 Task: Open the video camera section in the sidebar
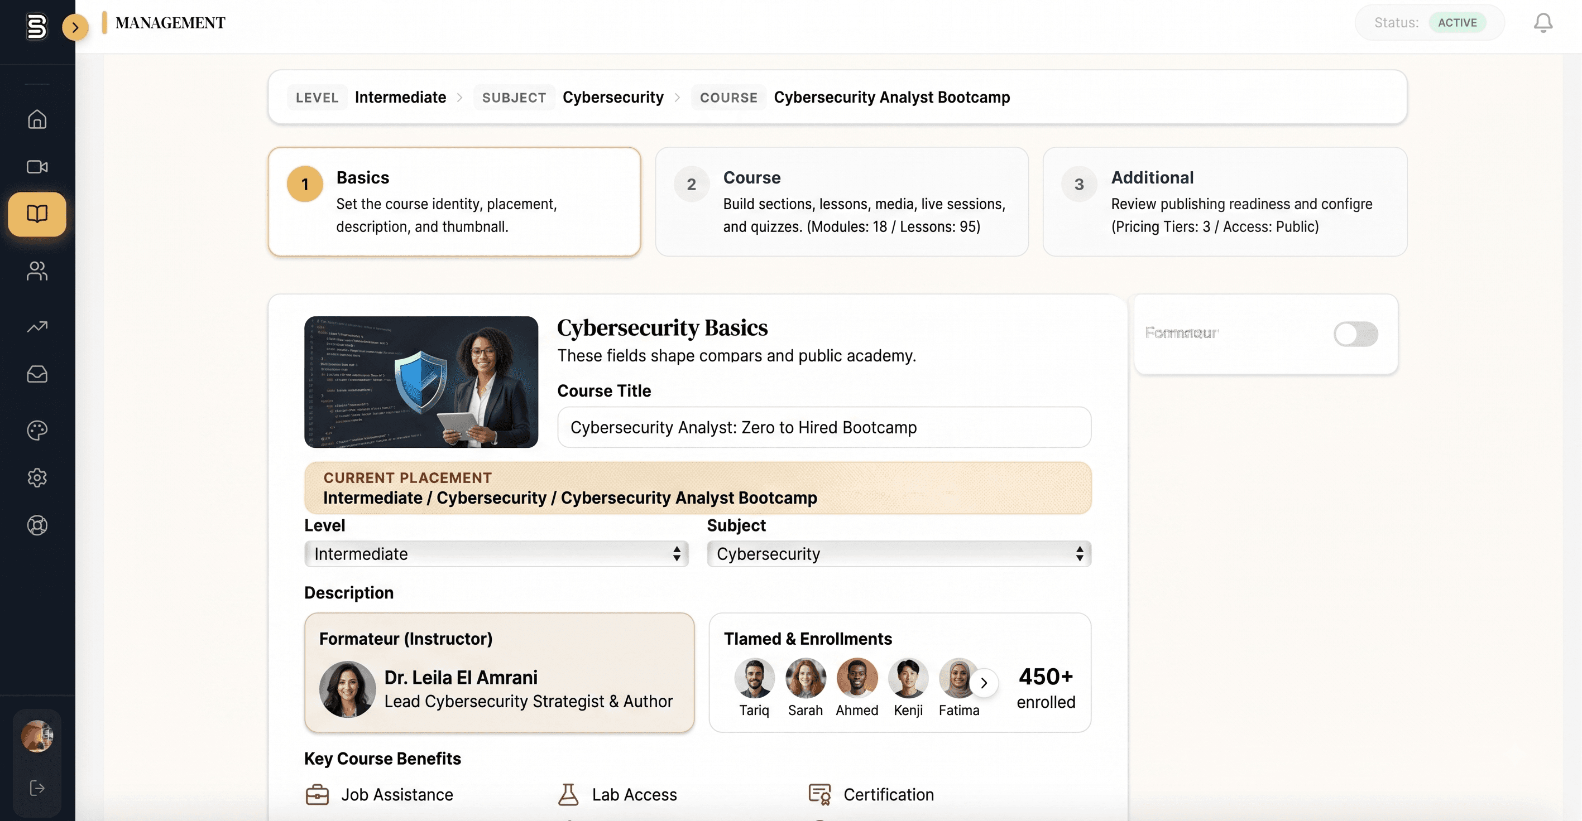(37, 166)
